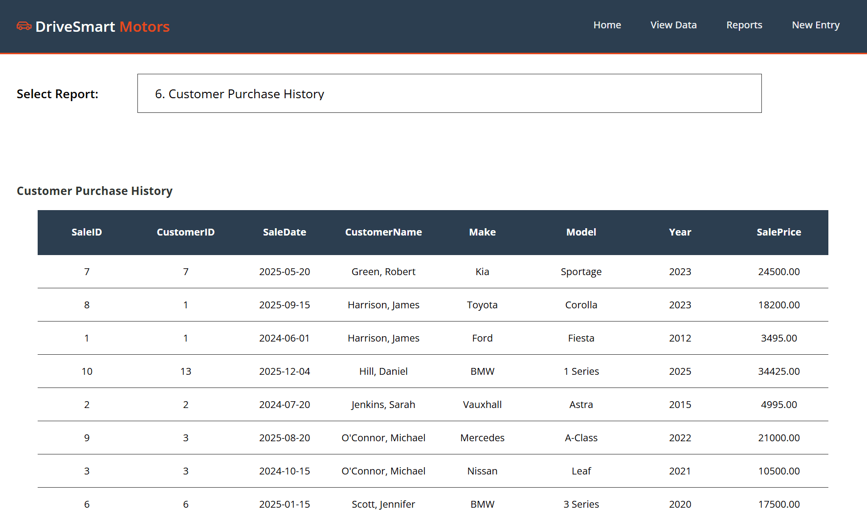Click the Leaf model cell
867x516 pixels.
[581, 471]
